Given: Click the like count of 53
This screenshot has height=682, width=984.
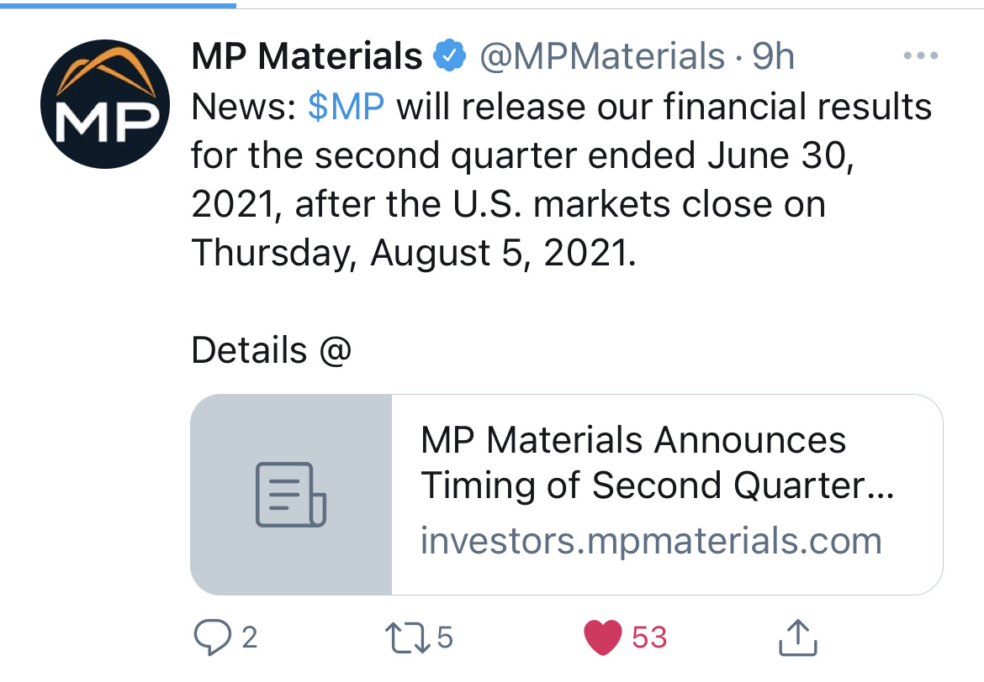Looking at the screenshot, I should tap(649, 637).
